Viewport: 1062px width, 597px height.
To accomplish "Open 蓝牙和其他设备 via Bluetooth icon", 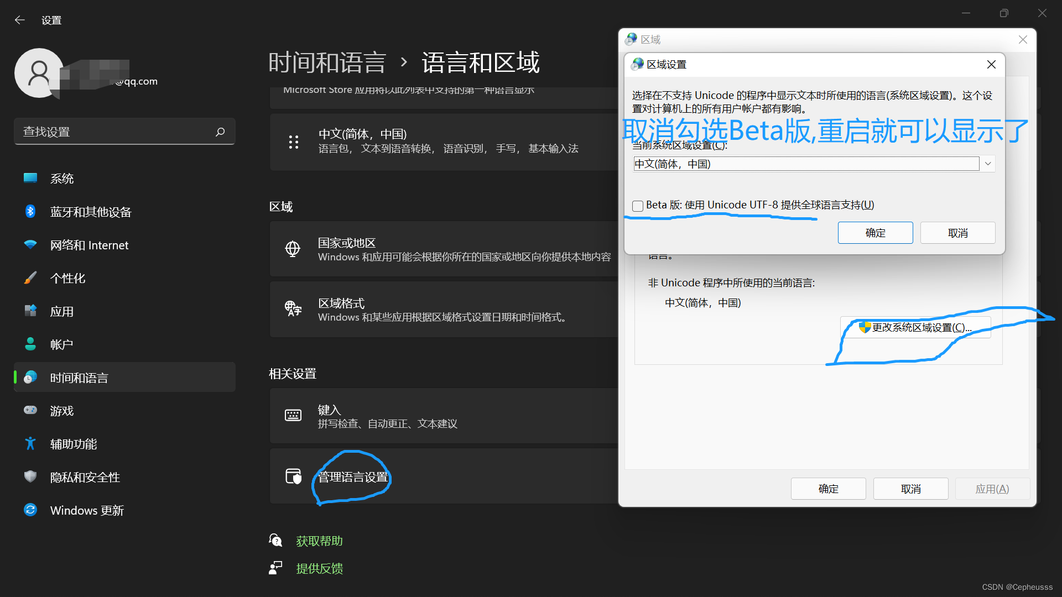I will [30, 212].
